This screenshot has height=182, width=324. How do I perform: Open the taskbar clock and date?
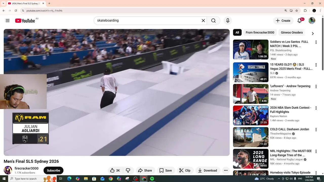[309, 179]
